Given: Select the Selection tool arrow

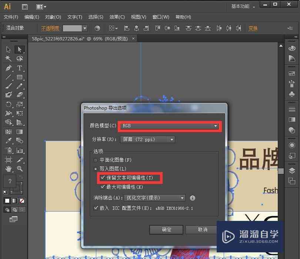Looking at the screenshot, I should [x=9, y=49].
